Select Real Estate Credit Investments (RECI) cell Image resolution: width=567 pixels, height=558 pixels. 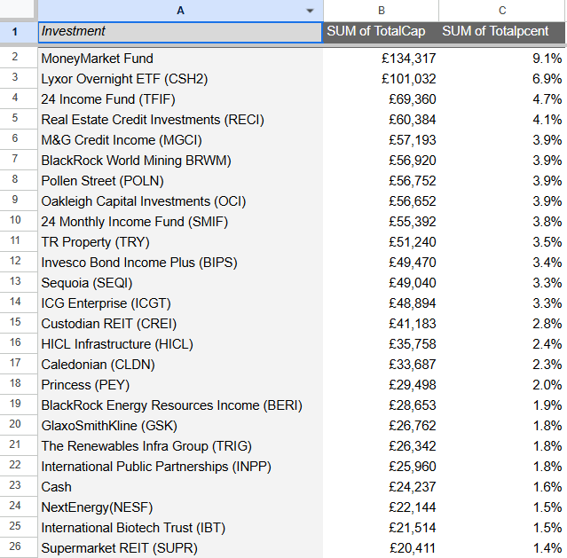pos(180,120)
